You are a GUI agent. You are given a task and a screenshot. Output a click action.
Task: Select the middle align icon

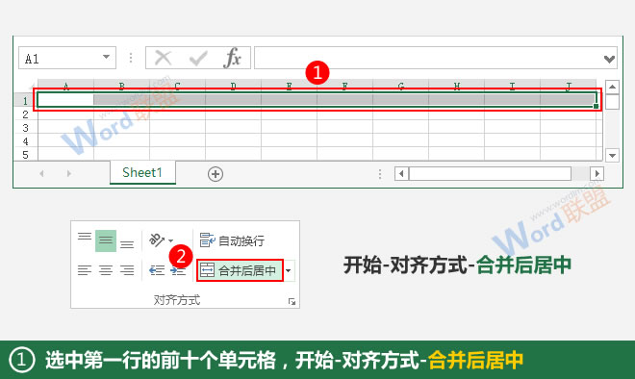pyautogui.click(x=106, y=240)
